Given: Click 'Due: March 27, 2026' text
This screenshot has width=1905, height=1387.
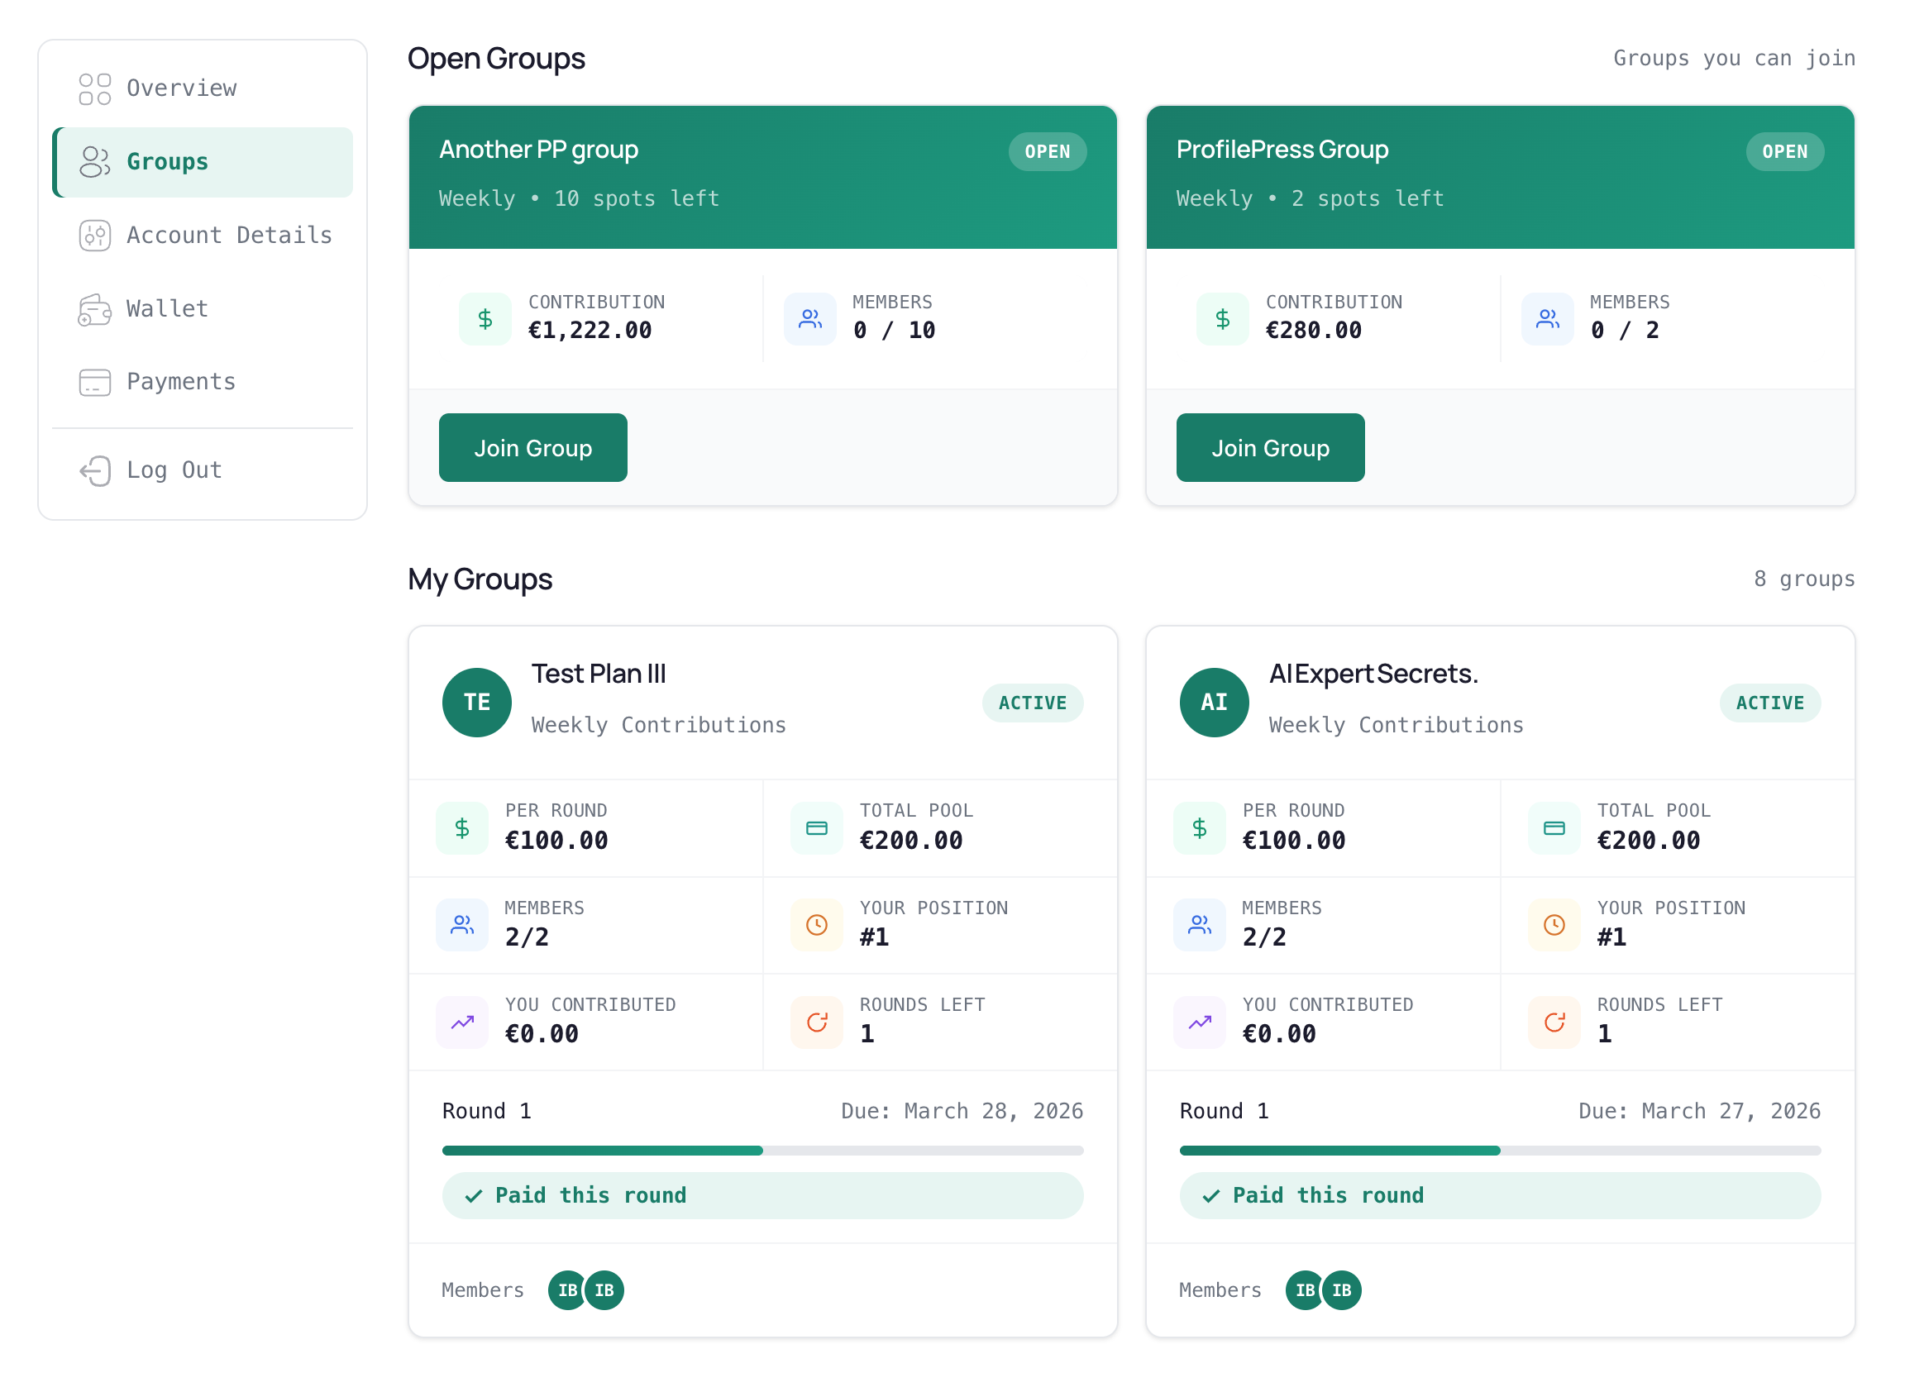Looking at the screenshot, I should coord(1699,1111).
